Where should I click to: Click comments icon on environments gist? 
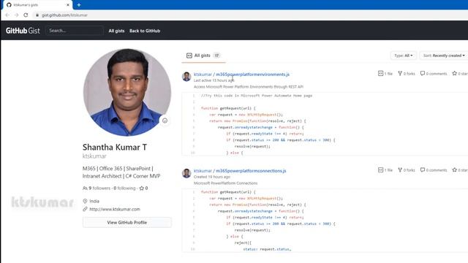click(423, 73)
